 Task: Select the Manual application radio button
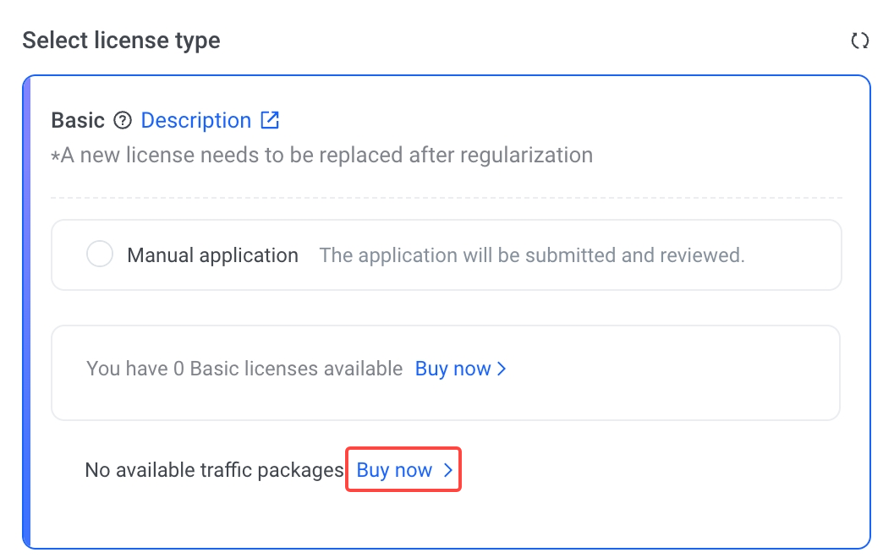(100, 254)
